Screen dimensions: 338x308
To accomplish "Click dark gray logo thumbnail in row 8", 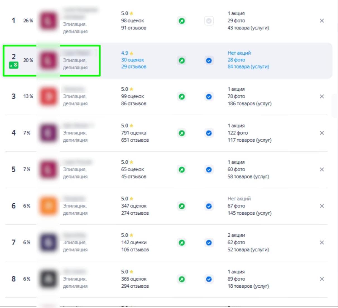I will [48, 279].
